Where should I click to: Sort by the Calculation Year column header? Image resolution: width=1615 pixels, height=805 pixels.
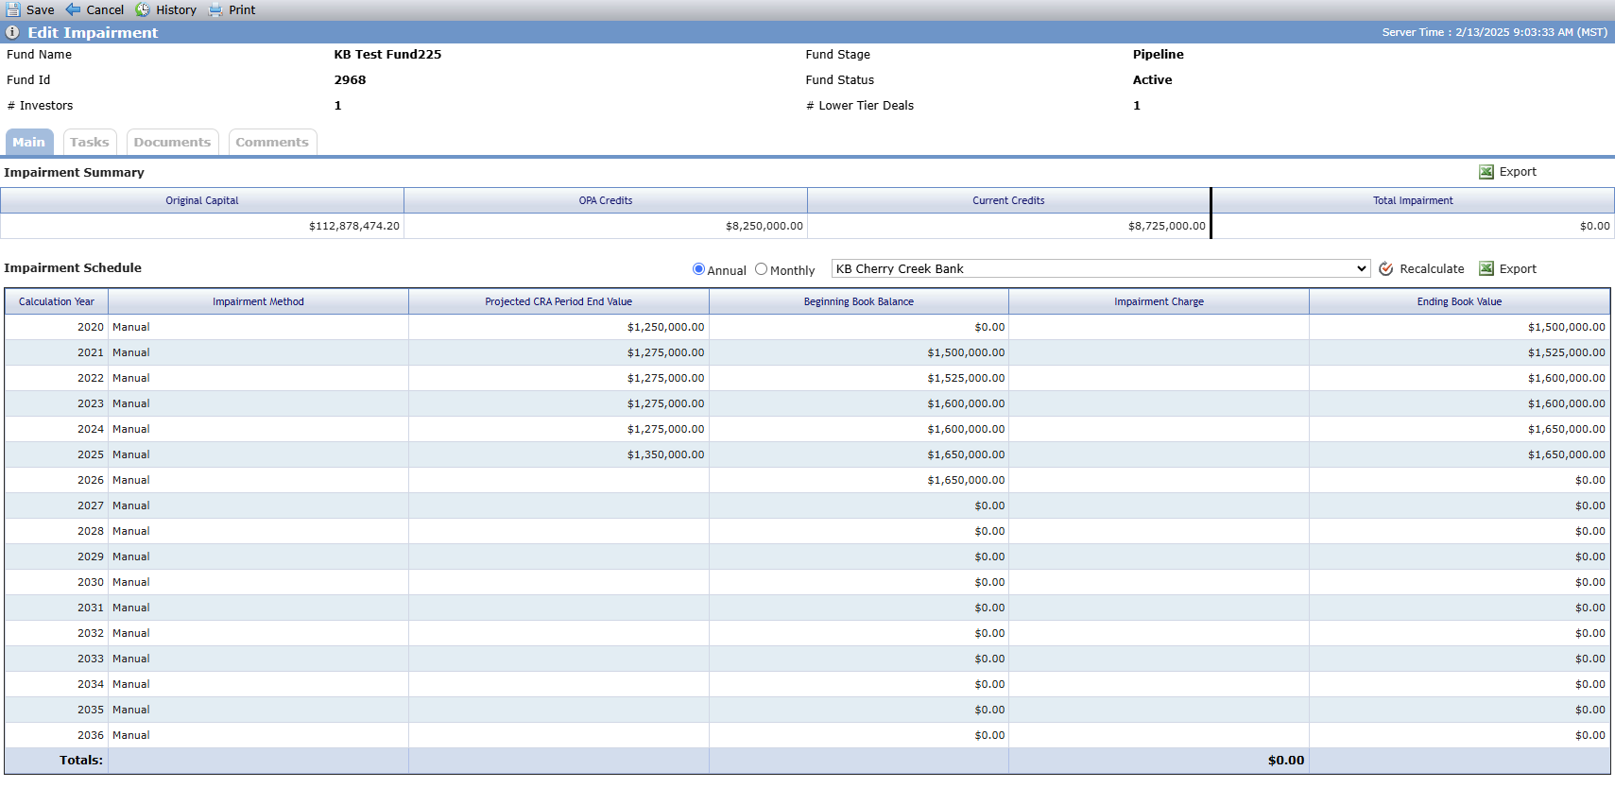click(57, 302)
